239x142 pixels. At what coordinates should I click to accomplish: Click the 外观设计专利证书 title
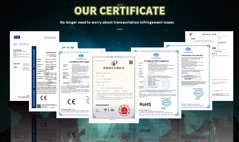click(114, 68)
